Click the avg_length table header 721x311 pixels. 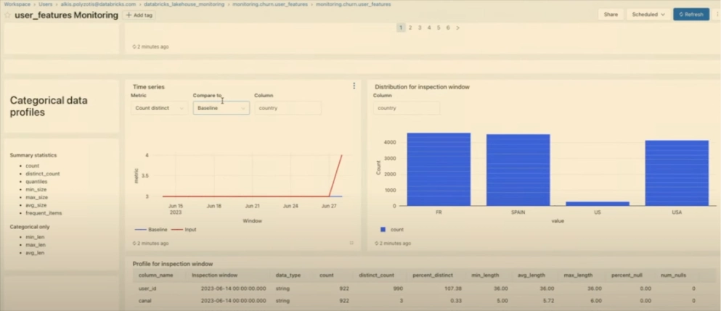coord(531,275)
